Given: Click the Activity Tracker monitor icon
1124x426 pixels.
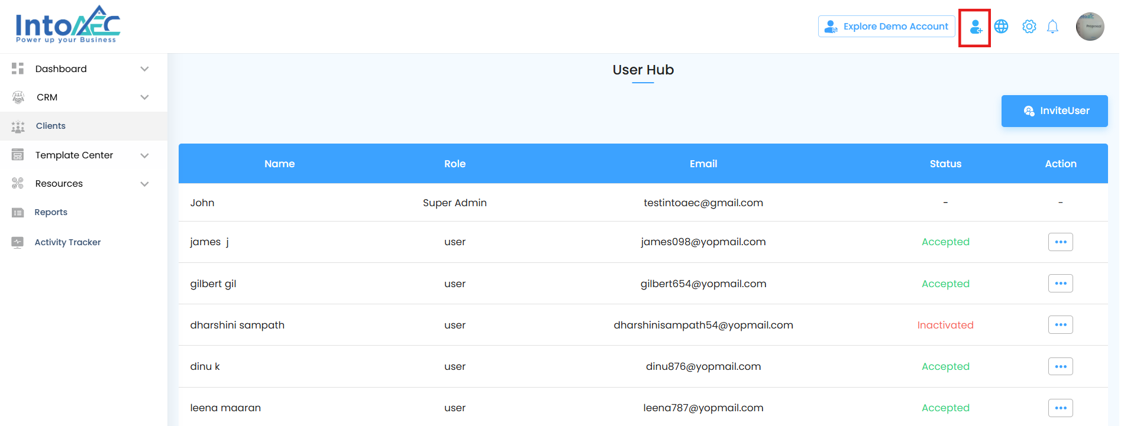Looking at the screenshot, I should pos(18,242).
